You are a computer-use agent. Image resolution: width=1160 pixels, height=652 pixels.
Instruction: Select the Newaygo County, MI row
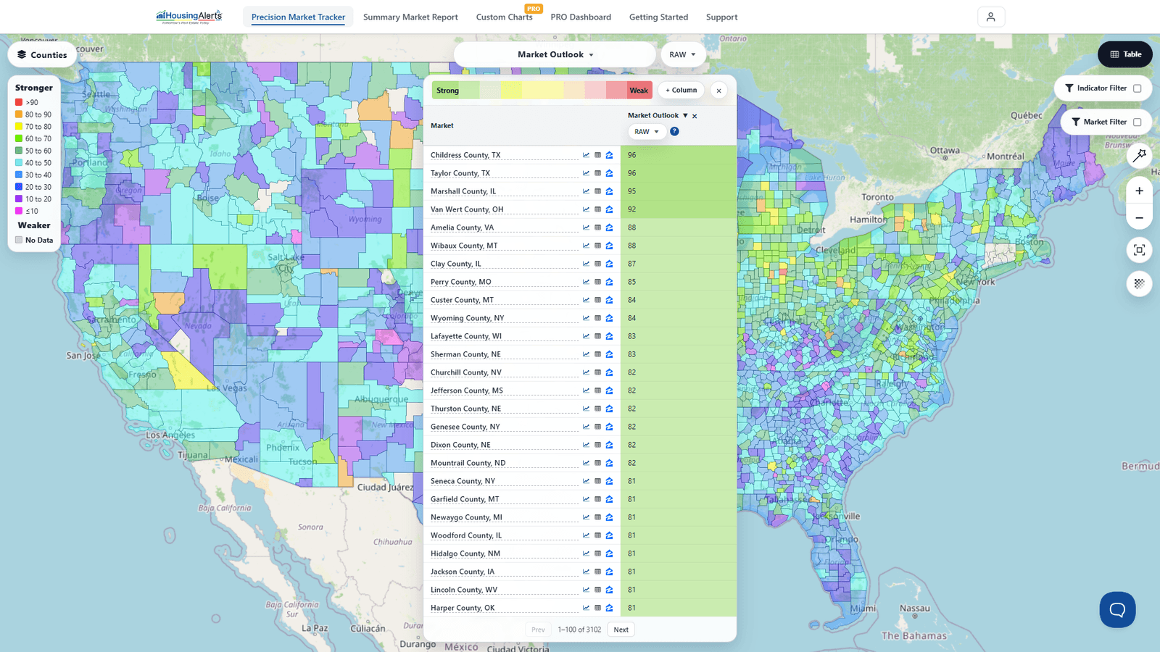pyautogui.click(x=580, y=517)
